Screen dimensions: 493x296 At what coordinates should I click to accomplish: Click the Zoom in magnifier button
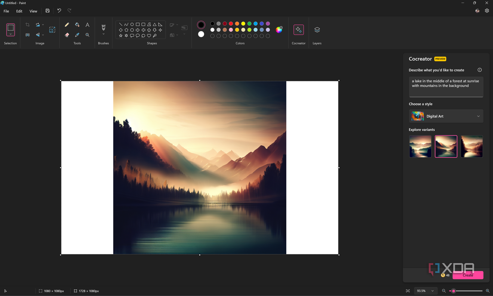tap(488, 291)
